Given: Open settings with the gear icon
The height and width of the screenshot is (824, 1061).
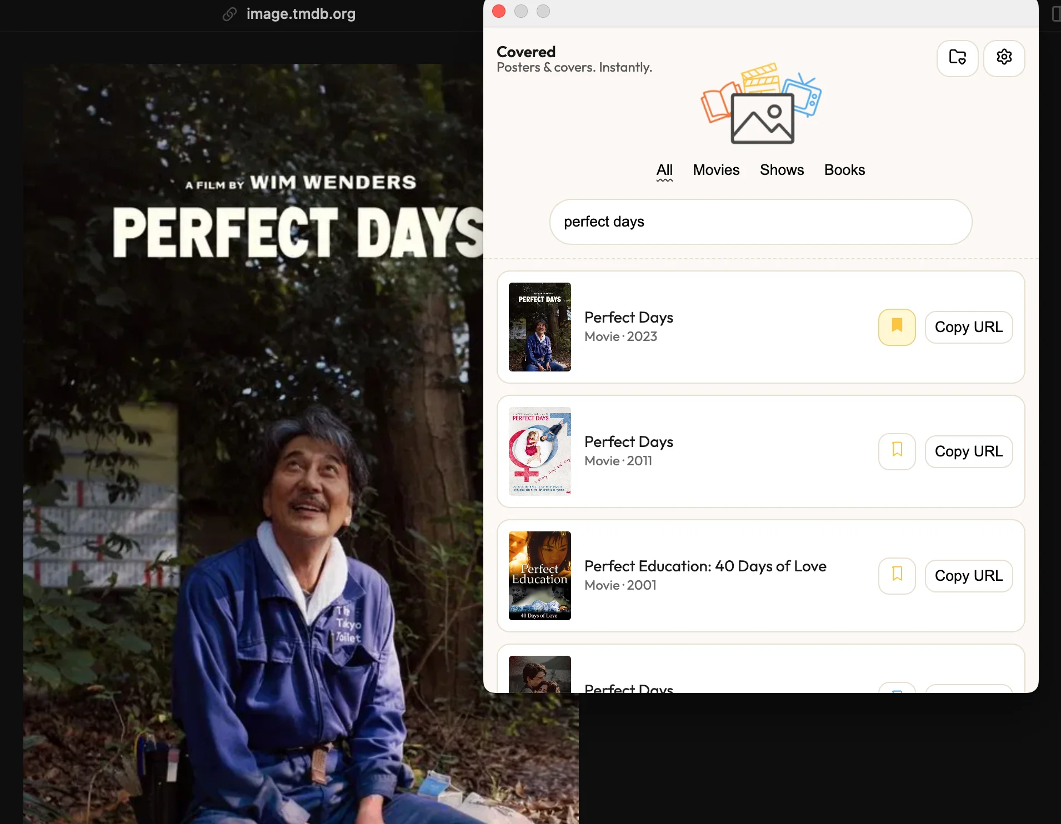Looking at the screenshot, I should point(1004,58).
